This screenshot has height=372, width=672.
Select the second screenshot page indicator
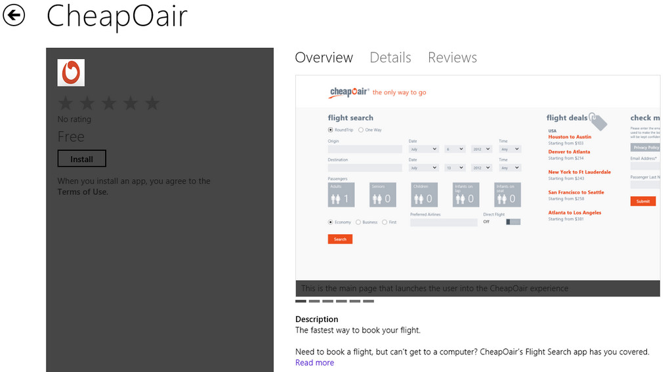[x=314, y=301]
